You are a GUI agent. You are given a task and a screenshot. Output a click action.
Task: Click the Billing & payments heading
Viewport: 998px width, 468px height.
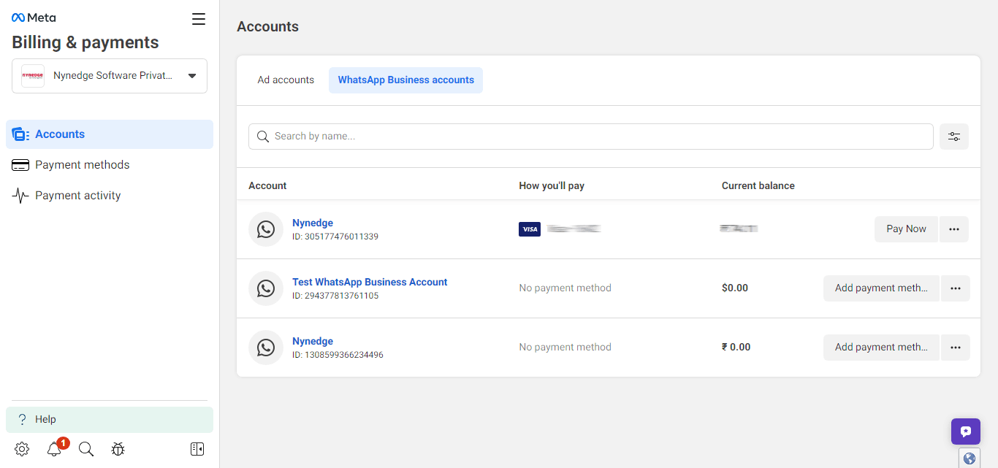85,42
